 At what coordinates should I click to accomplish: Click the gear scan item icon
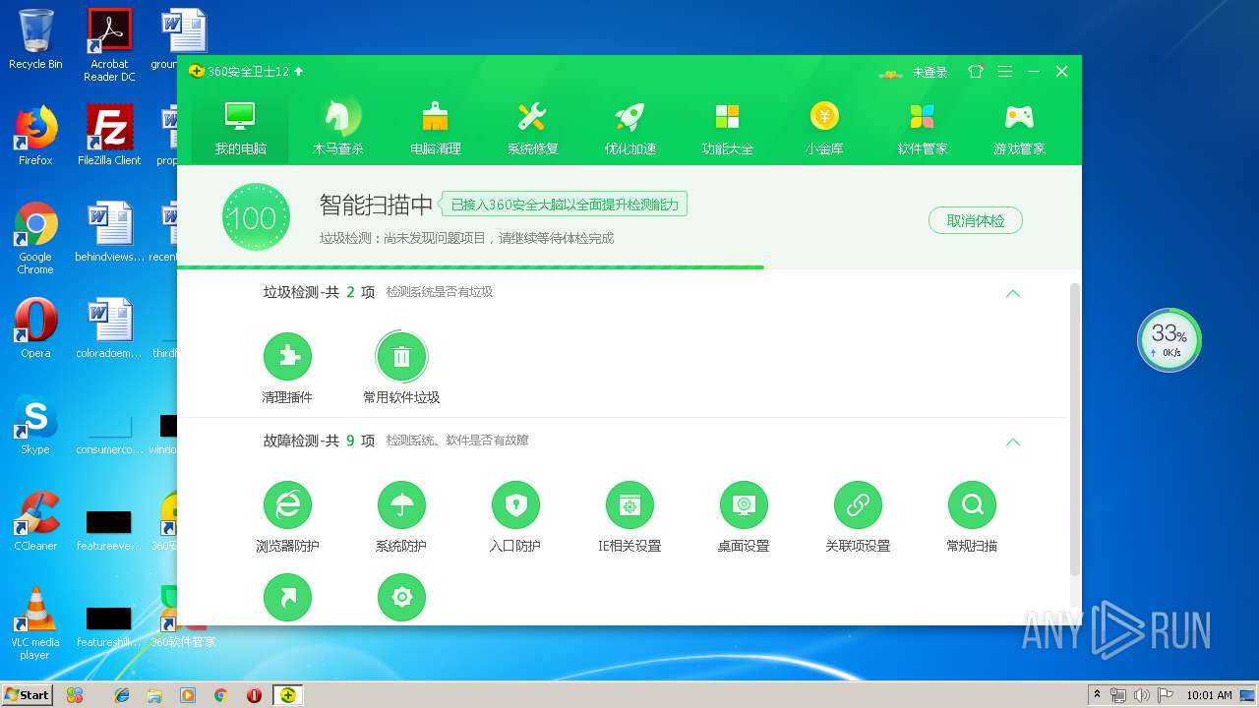pos(401,597)
